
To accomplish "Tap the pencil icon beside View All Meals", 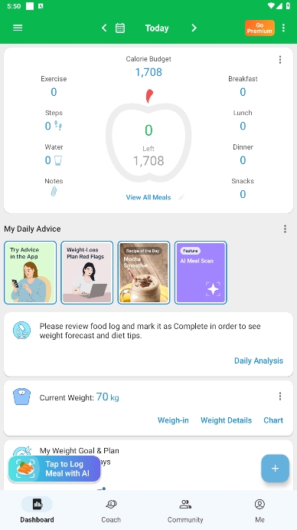I will [x=181, y=197].
